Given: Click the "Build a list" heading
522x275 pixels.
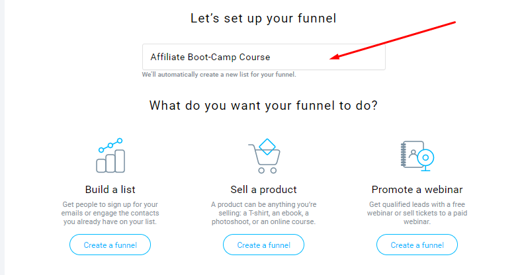Looking at the screenshot, I should (110, 190).
